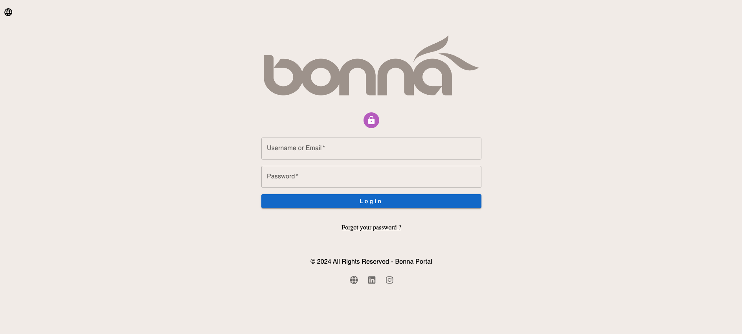Click the purple lock icon

click(371, 120)
